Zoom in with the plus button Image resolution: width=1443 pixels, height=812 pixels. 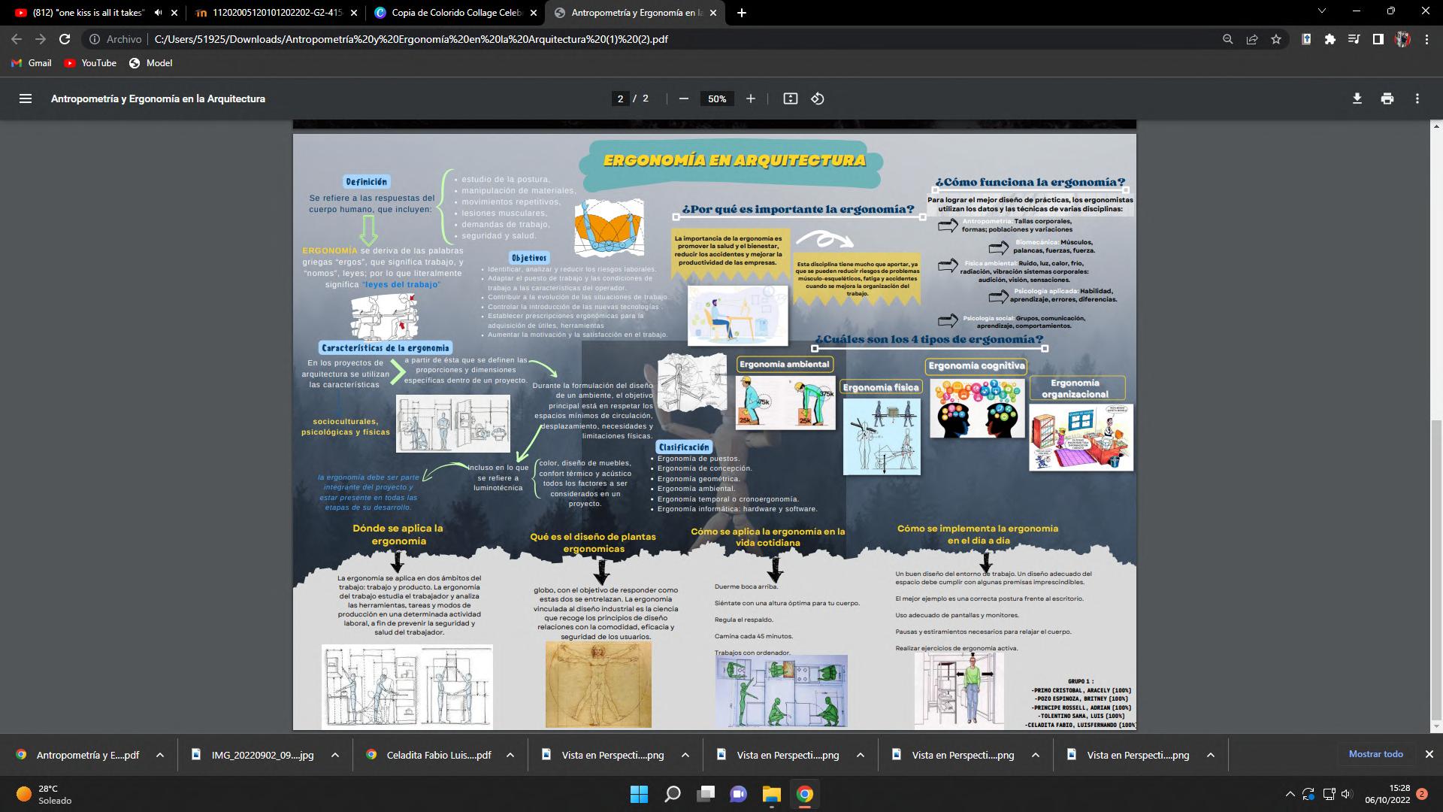tap(750, 98)
